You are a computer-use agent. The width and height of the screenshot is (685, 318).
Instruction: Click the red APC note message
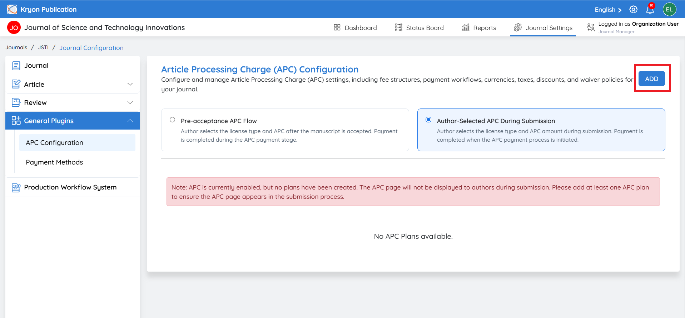pos(413,192)
